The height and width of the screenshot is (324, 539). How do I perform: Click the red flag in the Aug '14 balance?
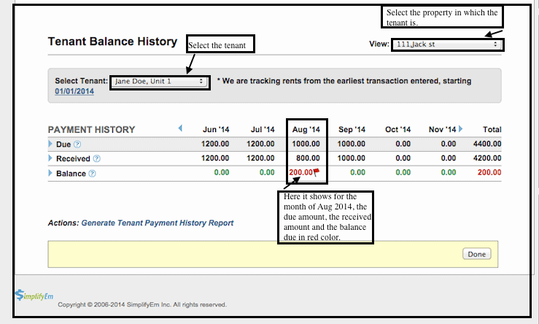coord(317,172)
